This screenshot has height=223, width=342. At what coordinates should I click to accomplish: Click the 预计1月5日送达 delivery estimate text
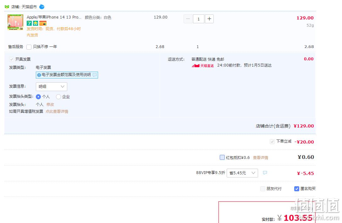click(x=257, y=65)
